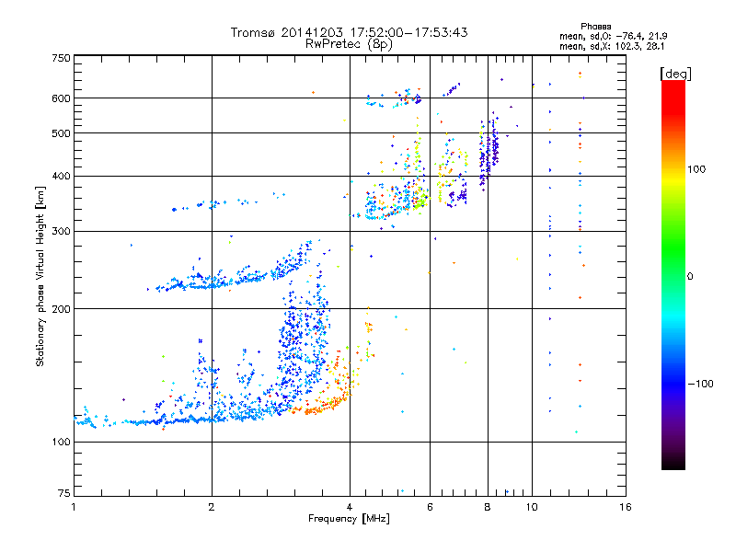
Task: Click the x-axis tick label '16'
Action: coord(626,507)
